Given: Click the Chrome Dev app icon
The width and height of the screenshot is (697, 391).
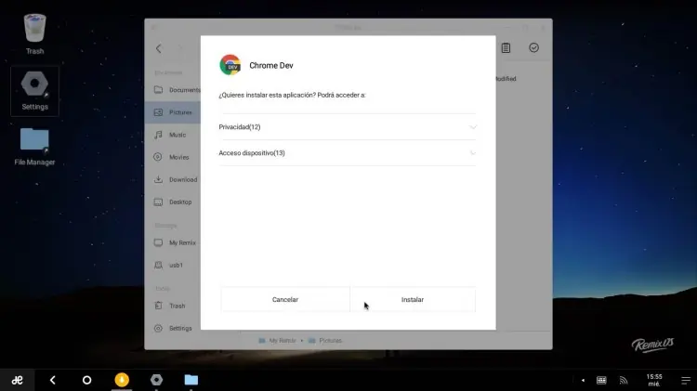Looking at the screenshot, I should point(230,65).
